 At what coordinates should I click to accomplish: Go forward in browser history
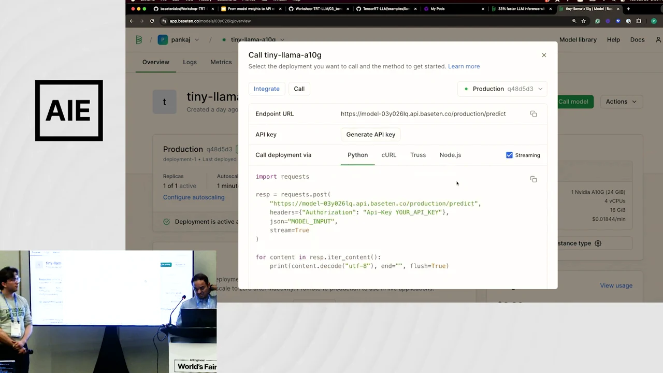tap(141, 21)
